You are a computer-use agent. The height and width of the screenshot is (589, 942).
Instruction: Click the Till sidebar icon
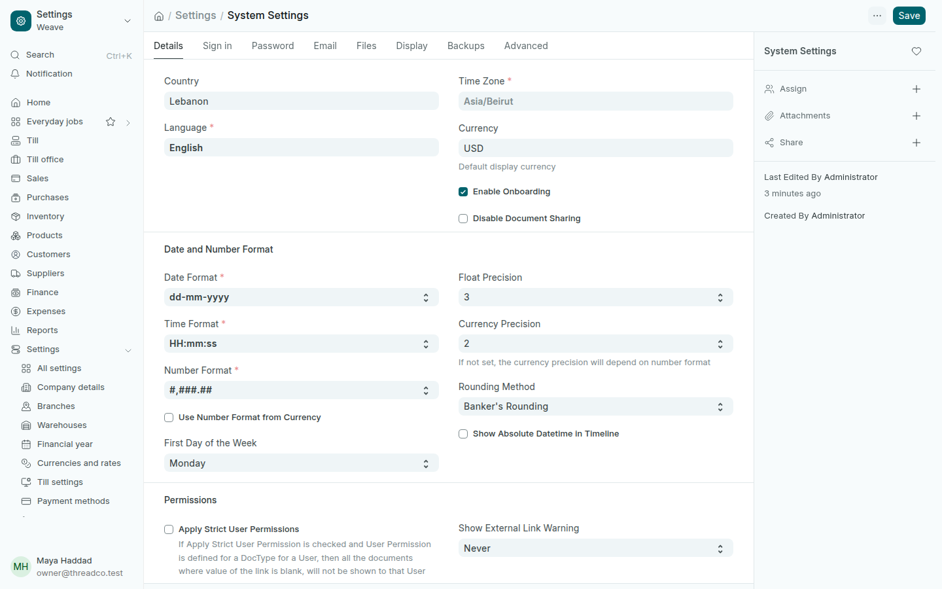click(16, 141)
